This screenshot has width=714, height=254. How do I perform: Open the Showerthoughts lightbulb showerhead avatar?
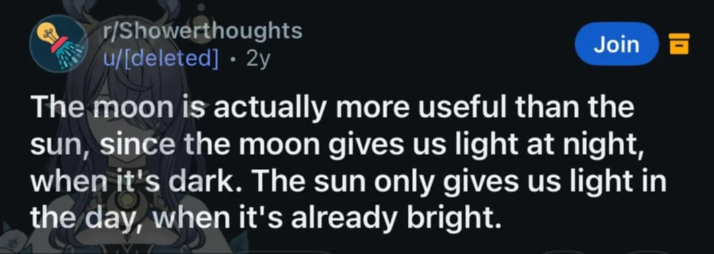coord(59,44)
